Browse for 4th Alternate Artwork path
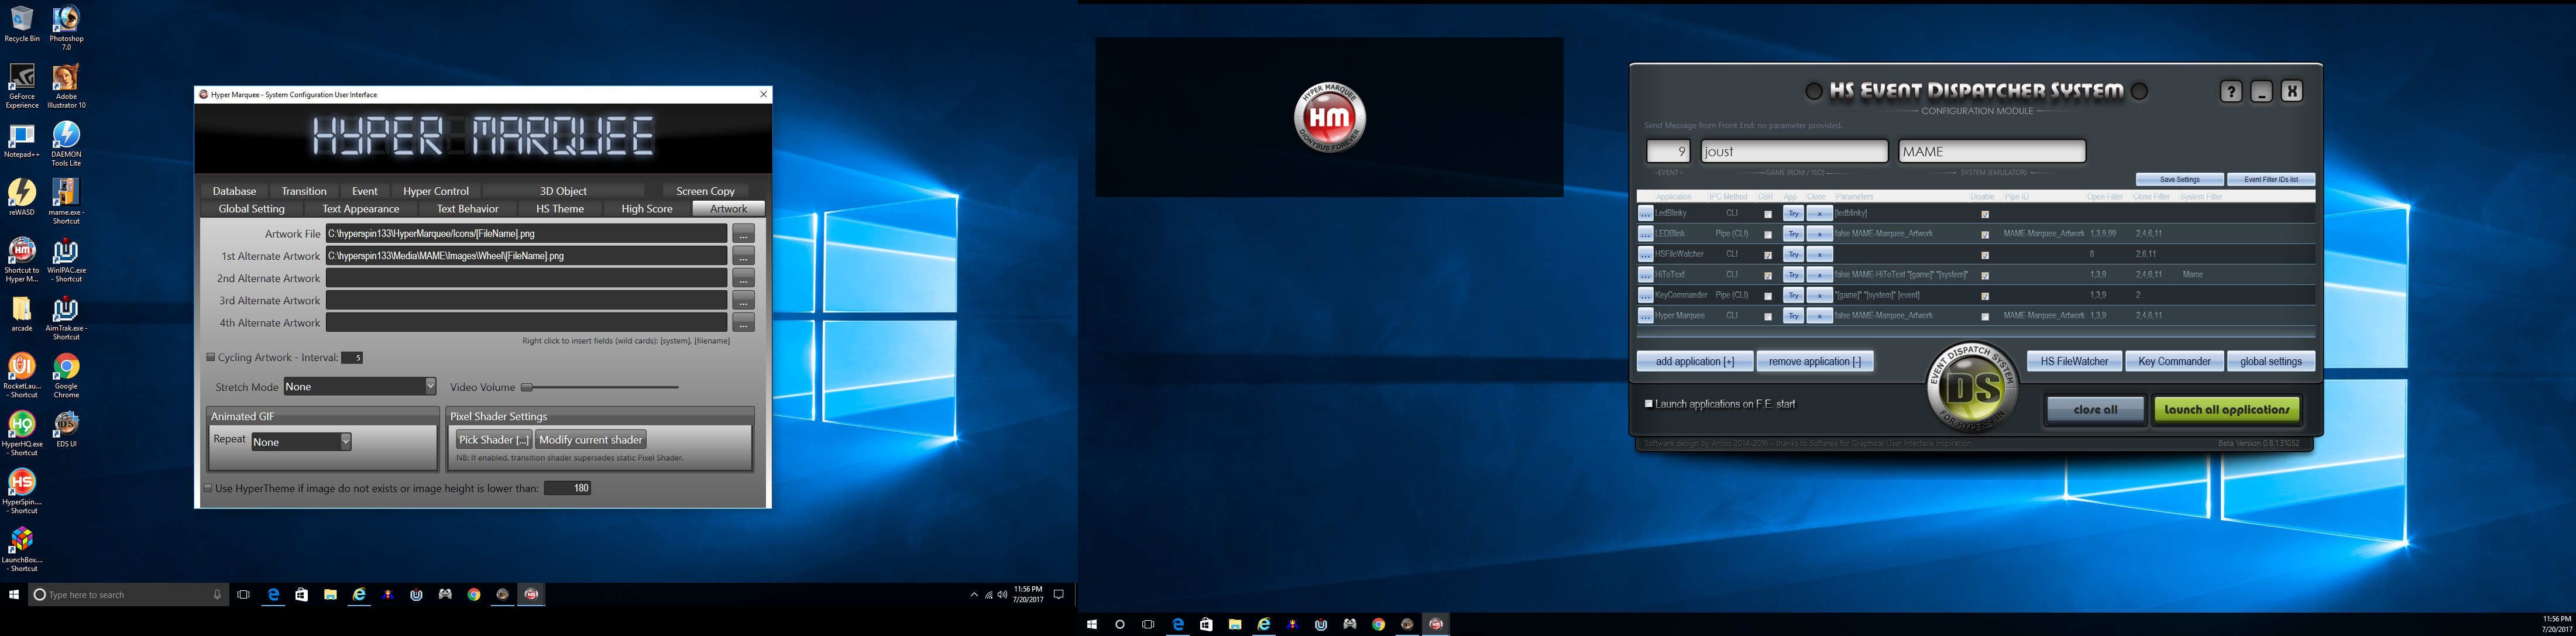This screenshot has height=636, width=2576. (x=743, y=323)
